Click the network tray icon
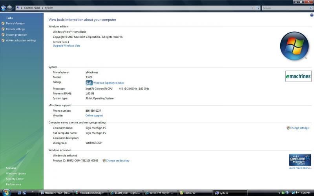314x196 pixels. pyautogui.click(x=293, y=192)
